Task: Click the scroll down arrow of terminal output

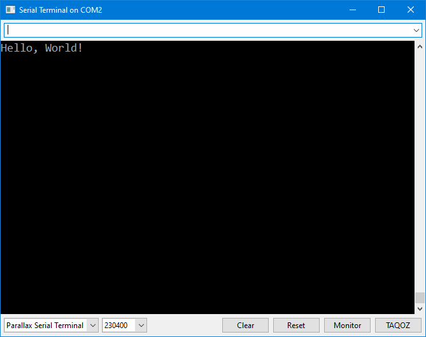Action: (x=420, y=309)
